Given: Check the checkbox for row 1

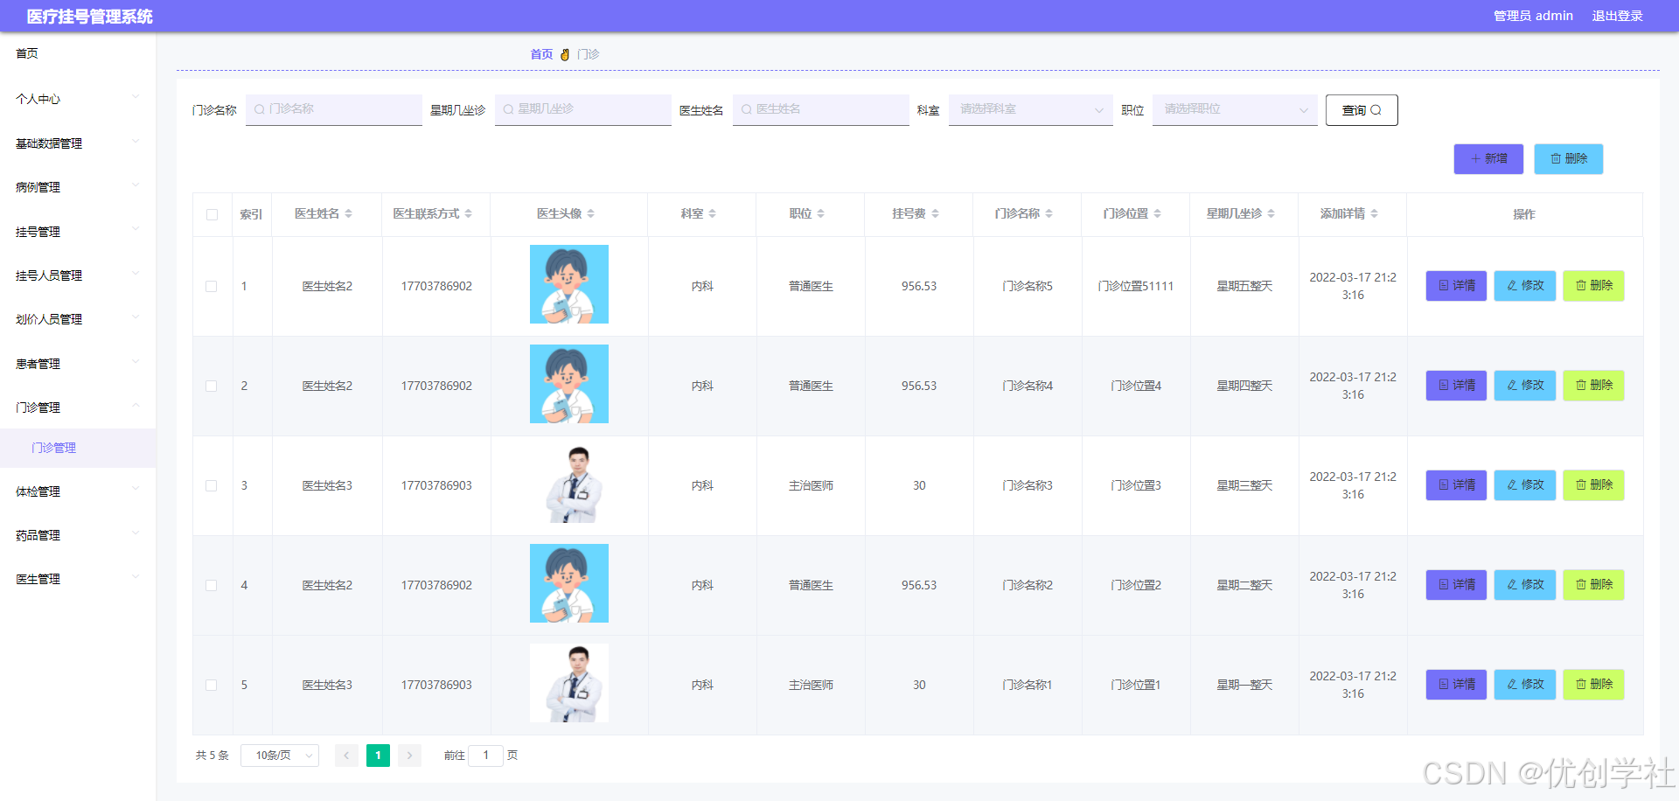Looking at the screenshot, I should tap(212, 286).
